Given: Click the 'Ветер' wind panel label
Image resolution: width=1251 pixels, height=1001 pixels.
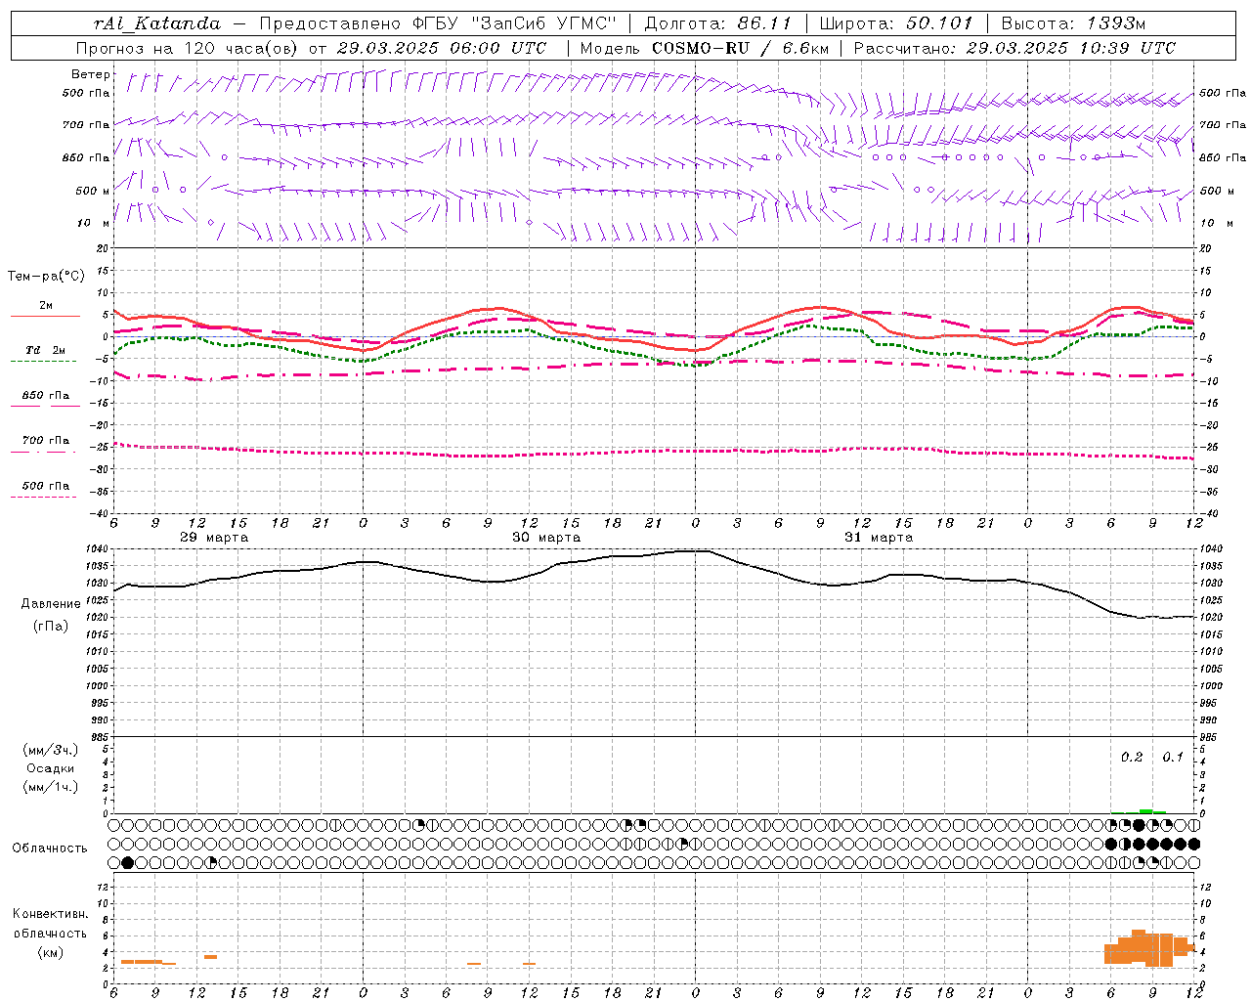Looking at the screenshot, I should (90, 74).
